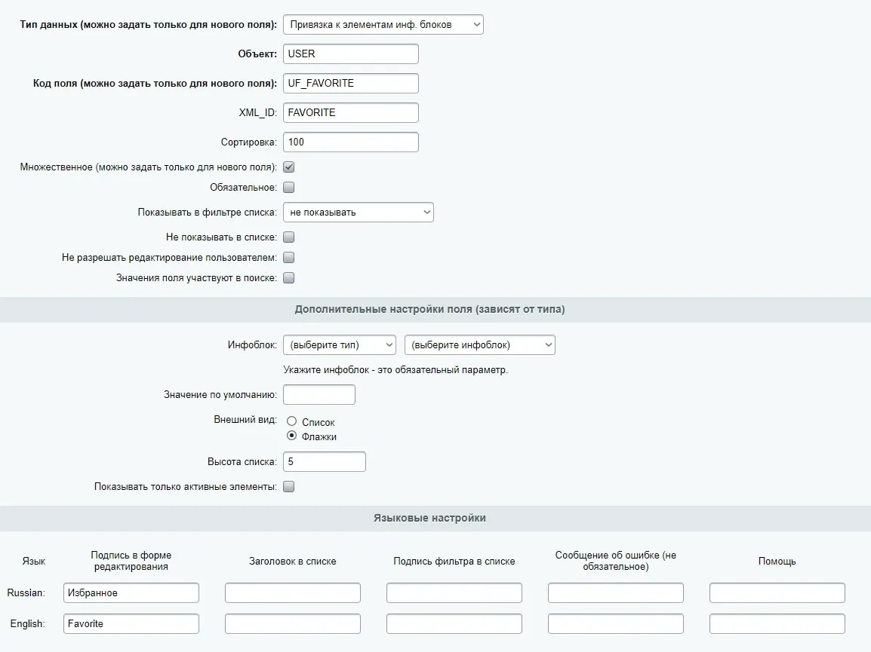Click the Укажите инфоблок hint text
871x652 pixels.
[395, 369]
